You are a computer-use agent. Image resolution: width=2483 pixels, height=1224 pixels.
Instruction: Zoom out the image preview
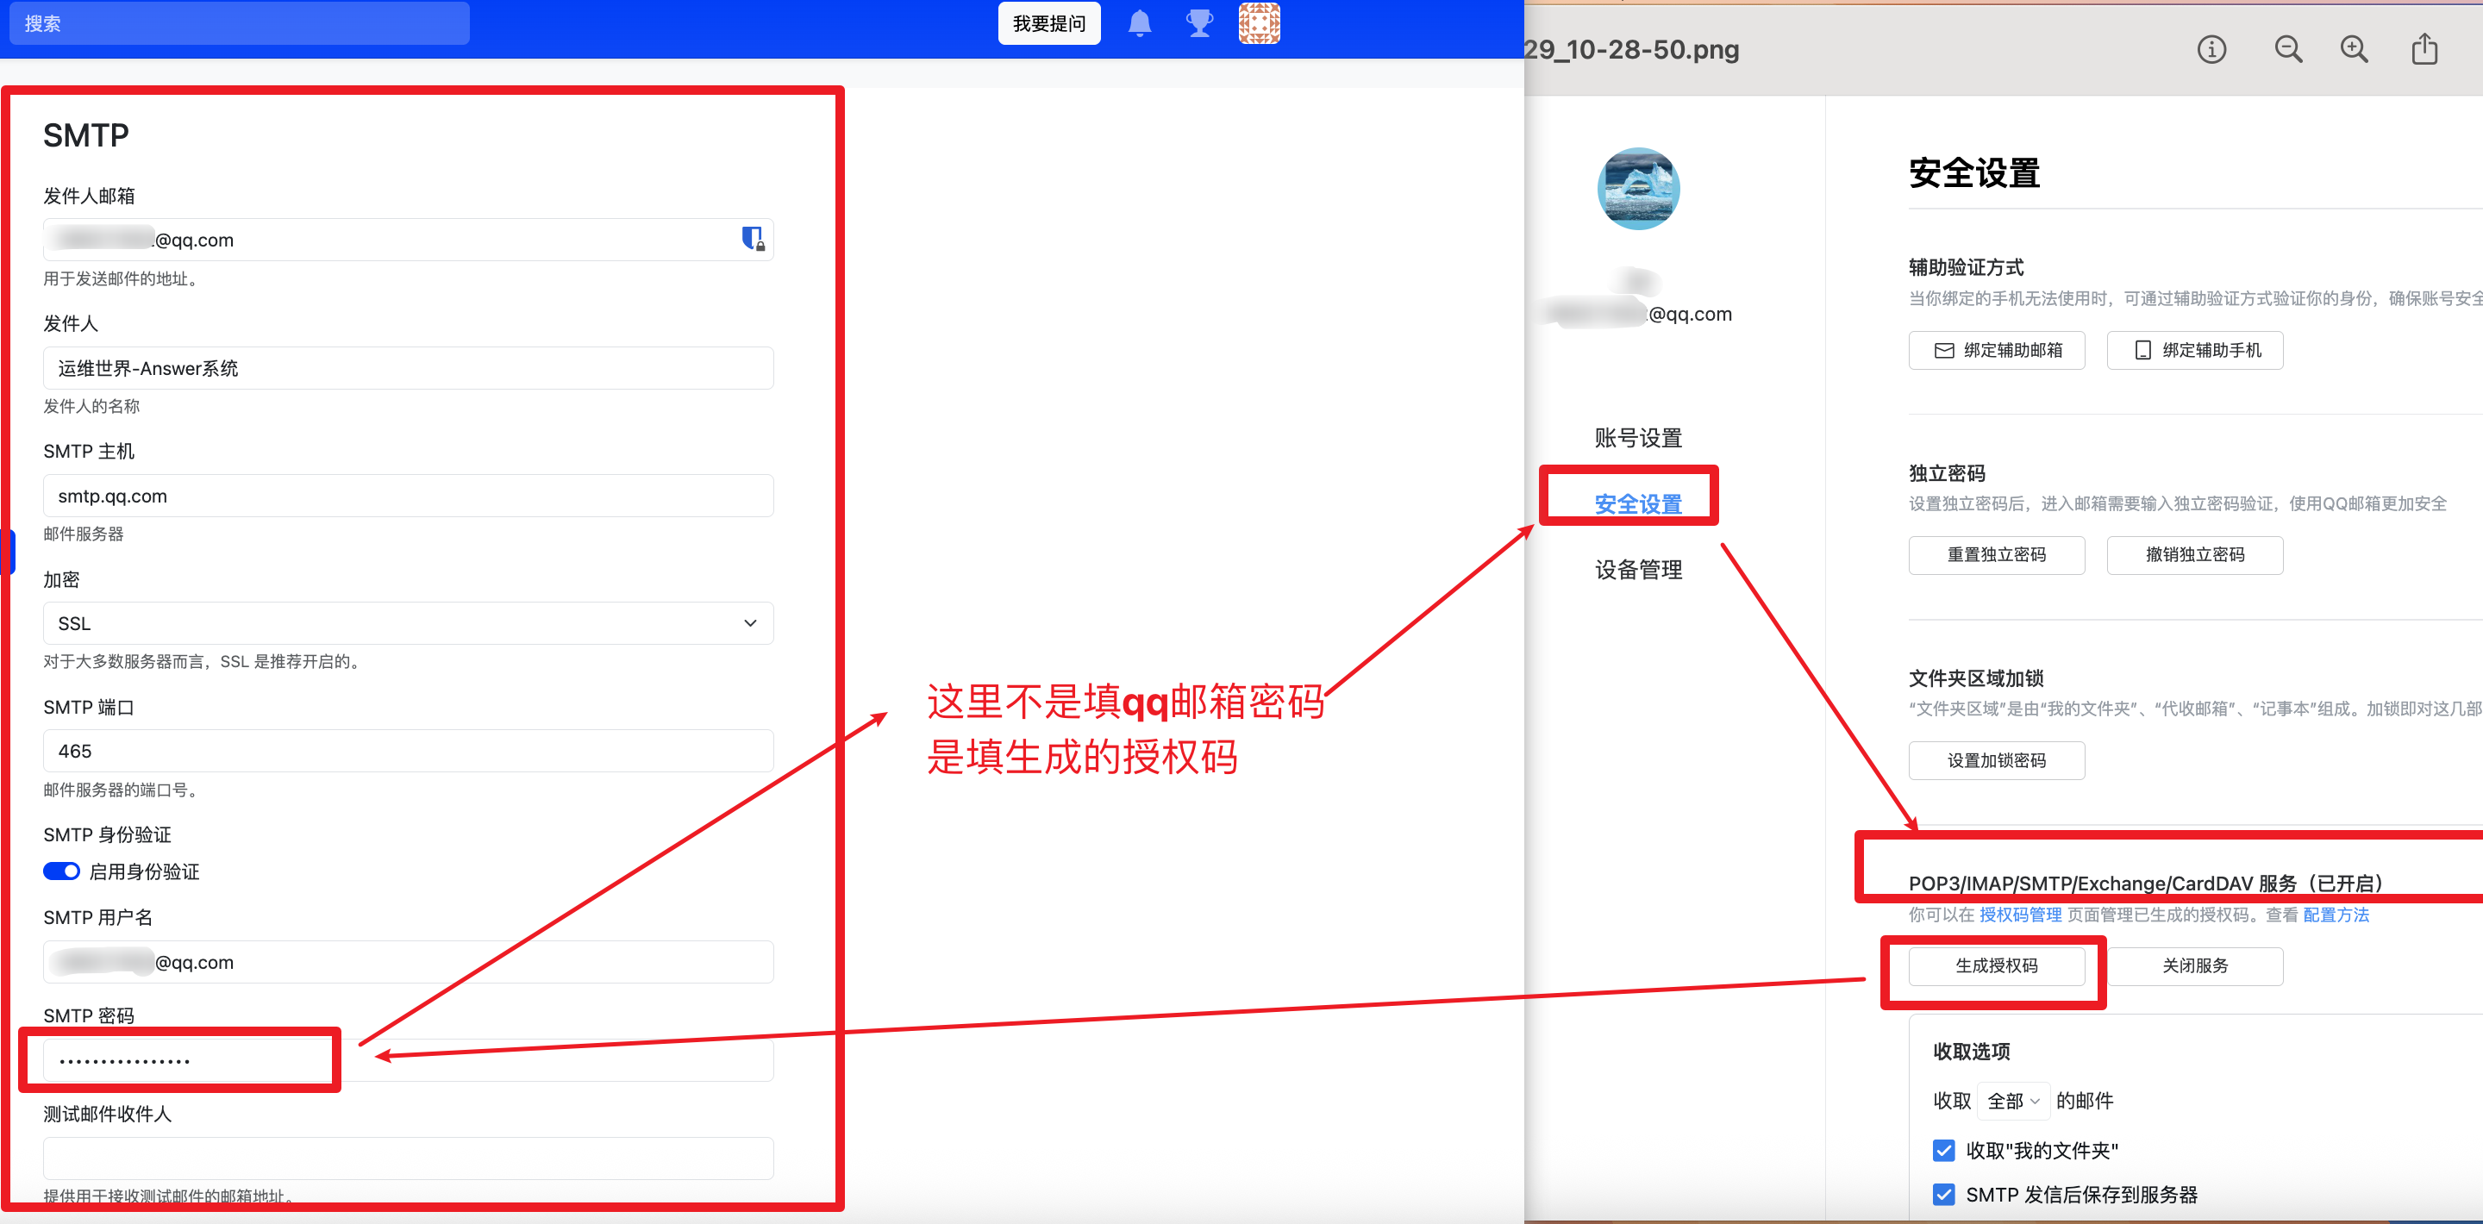point(2288,49)
